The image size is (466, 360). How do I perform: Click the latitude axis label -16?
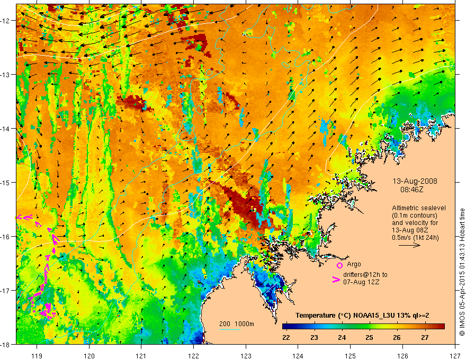click(6, 237)
